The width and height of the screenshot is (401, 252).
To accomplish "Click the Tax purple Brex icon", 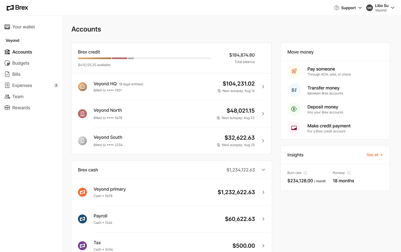I will click(x=82, y=246).
